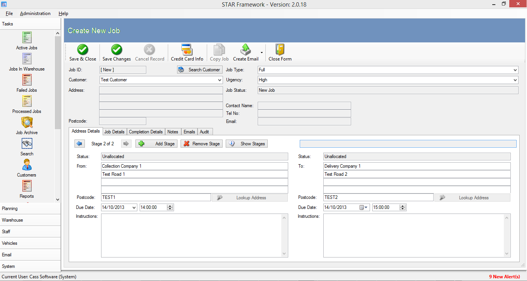The height and width of the screenshot is (281, 527).
Task: Click Lookup Address for delivery postcode TEST2
Action: click(x=472, y=197)
